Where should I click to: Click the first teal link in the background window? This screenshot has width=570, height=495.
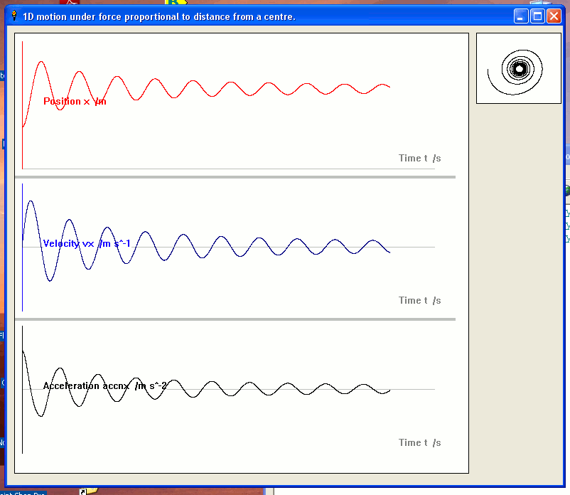pyautogui.click(x=567, y=213)
